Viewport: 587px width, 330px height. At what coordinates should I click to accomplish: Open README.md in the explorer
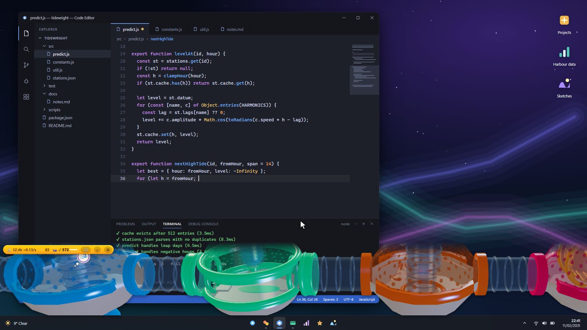pyautogui.click(x=72, y=125)
